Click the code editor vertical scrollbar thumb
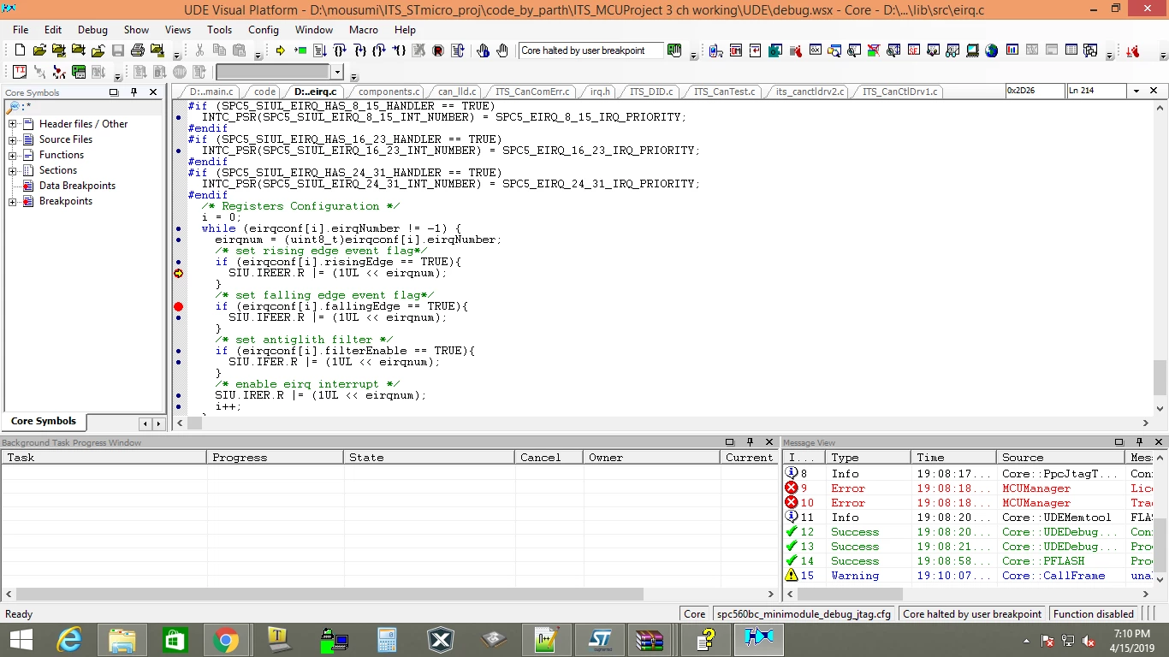The width and height of the screenshot is (1169, 657). (1160, 376)
